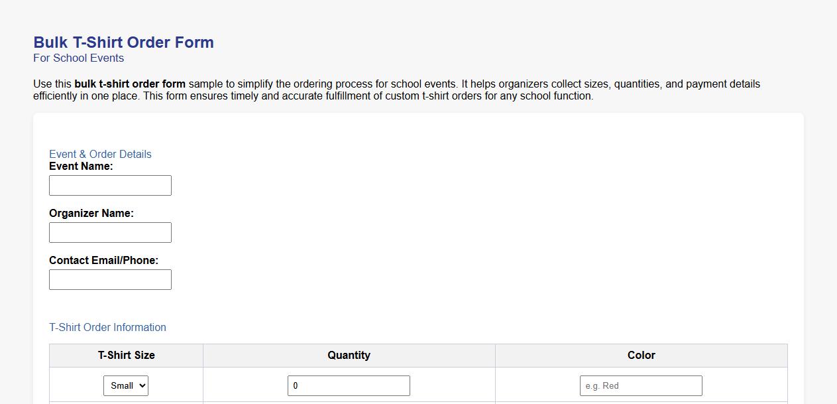Click the Contact Email/Phone field
The width and height of the screenshot is (837, 404).
click(x=110, y=279)
